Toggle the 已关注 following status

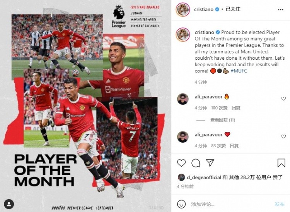point(233,9)
